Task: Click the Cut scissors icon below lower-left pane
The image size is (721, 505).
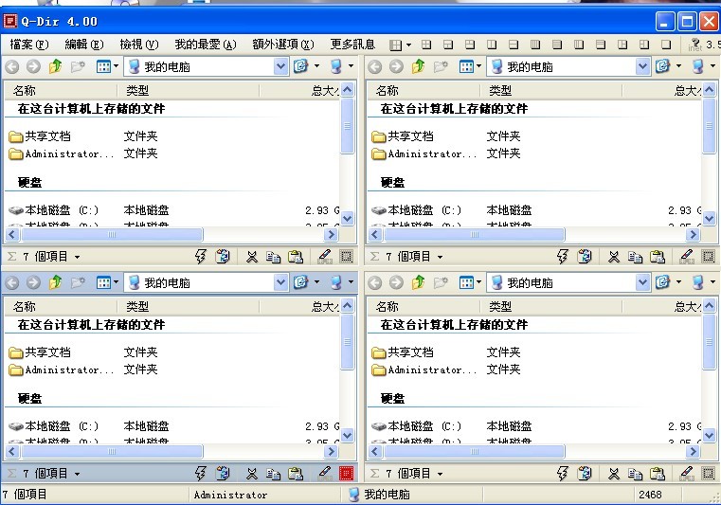Action: (251, 474)
